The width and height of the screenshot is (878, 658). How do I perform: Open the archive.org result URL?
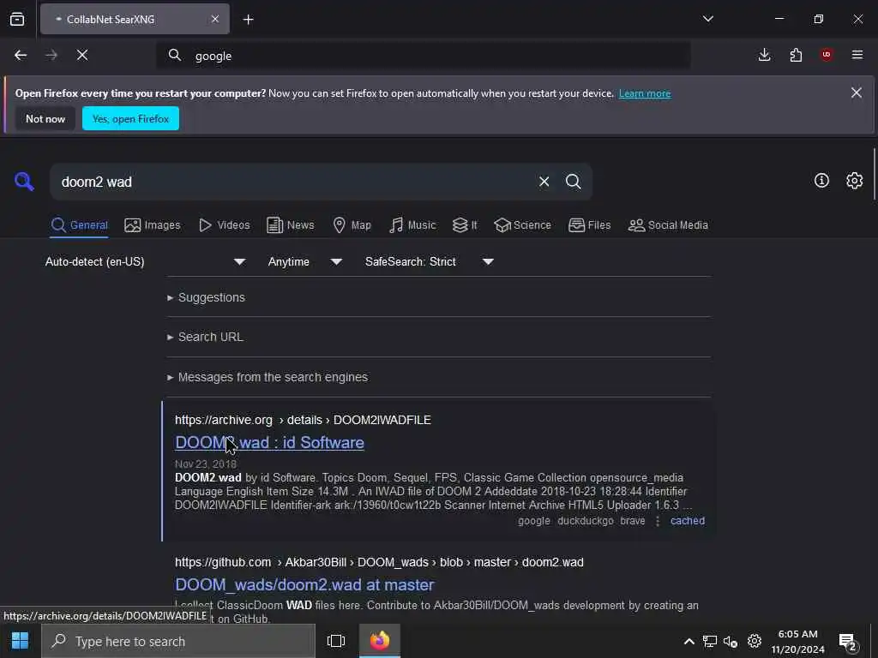[303, 420]
